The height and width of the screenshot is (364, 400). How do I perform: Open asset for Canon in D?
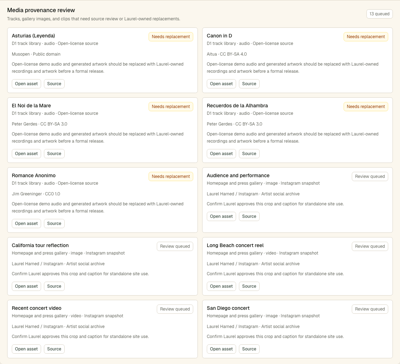coord(221,84)
